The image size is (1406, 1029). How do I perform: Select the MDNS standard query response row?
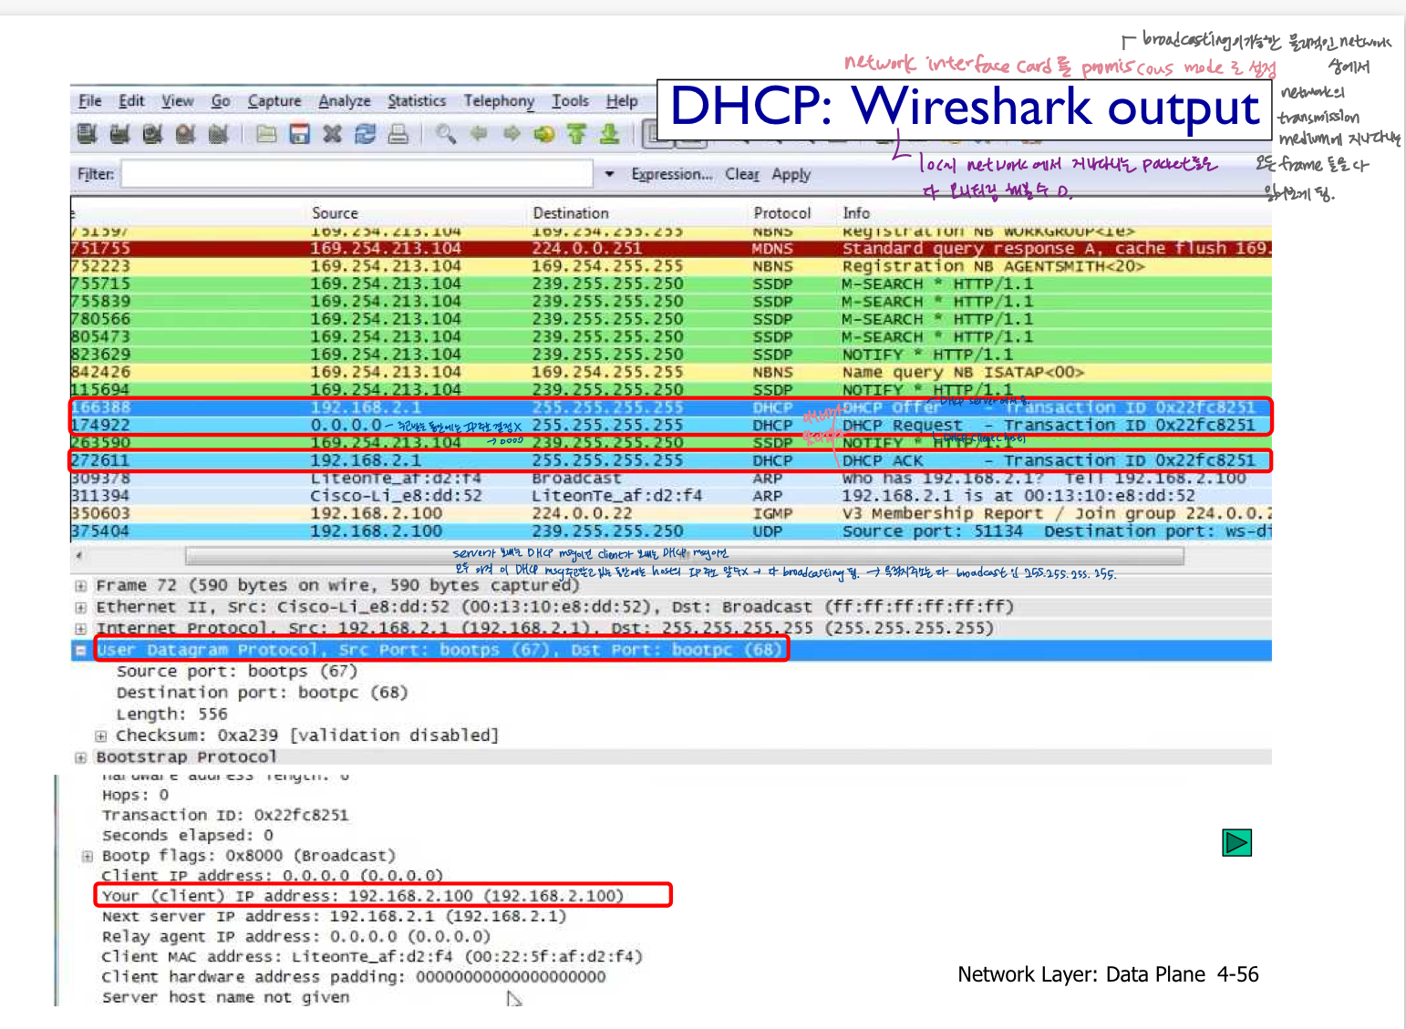(x=671, y=248)
